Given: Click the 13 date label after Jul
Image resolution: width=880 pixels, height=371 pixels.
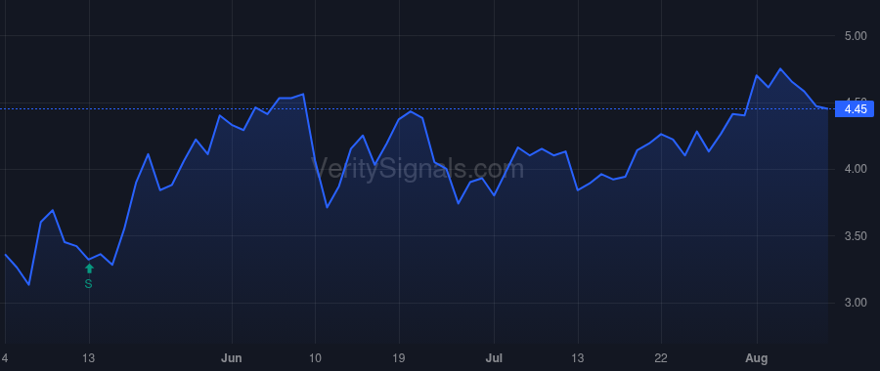Looking at the screenshot, I should point(578,358).
